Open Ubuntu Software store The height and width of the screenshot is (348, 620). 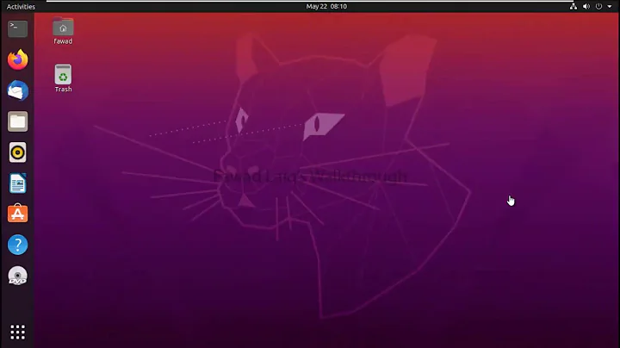pos(17,214)
